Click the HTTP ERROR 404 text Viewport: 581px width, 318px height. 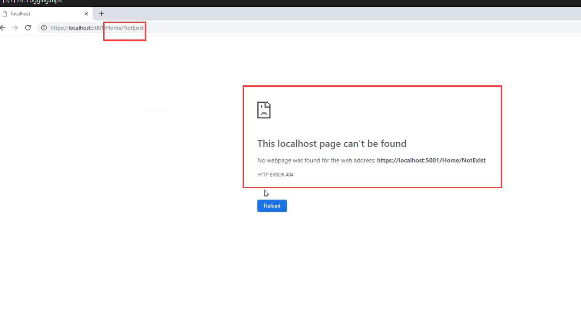[275, 175]
